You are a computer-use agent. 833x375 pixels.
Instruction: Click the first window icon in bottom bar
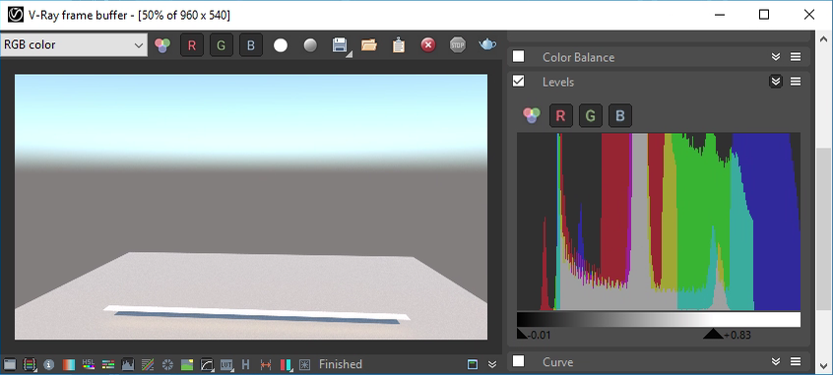point(10,364)
